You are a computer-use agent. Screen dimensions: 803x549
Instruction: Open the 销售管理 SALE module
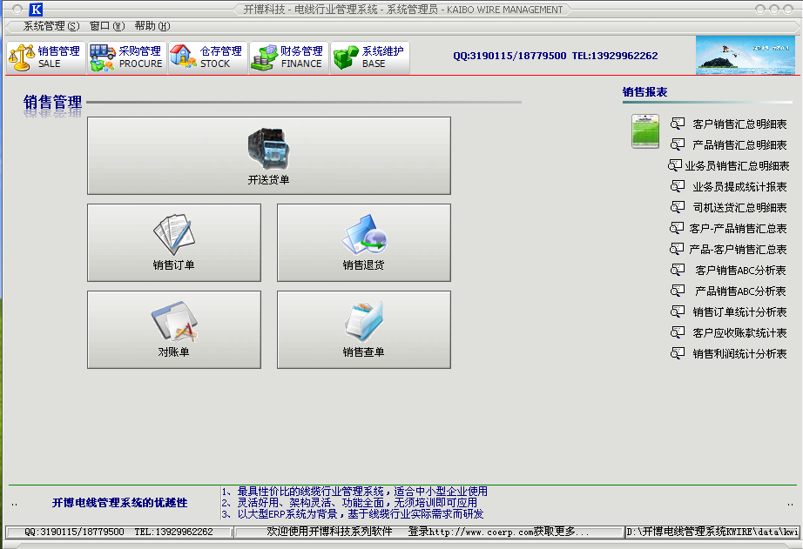click(x=46, y=57)
